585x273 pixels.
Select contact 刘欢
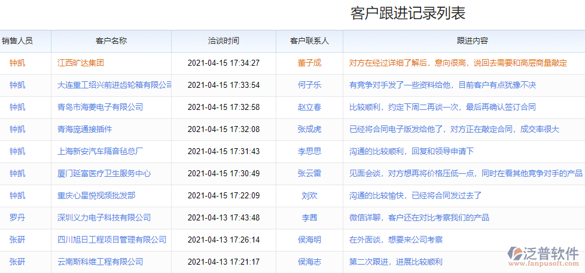[x=309, y=195]
